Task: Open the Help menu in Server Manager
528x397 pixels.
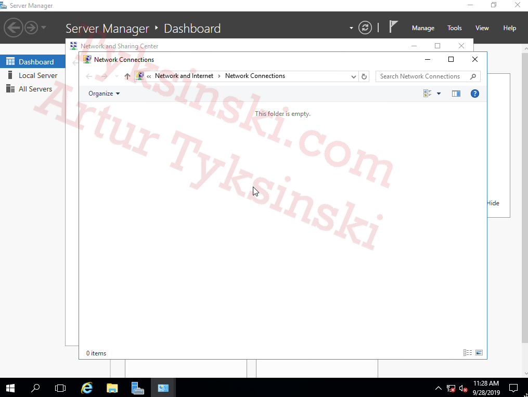Action: coord(509,28)
